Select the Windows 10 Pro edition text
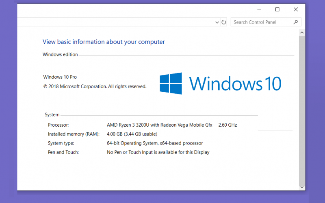The width and height of the screenshot is (325, 203). (60, 77)
